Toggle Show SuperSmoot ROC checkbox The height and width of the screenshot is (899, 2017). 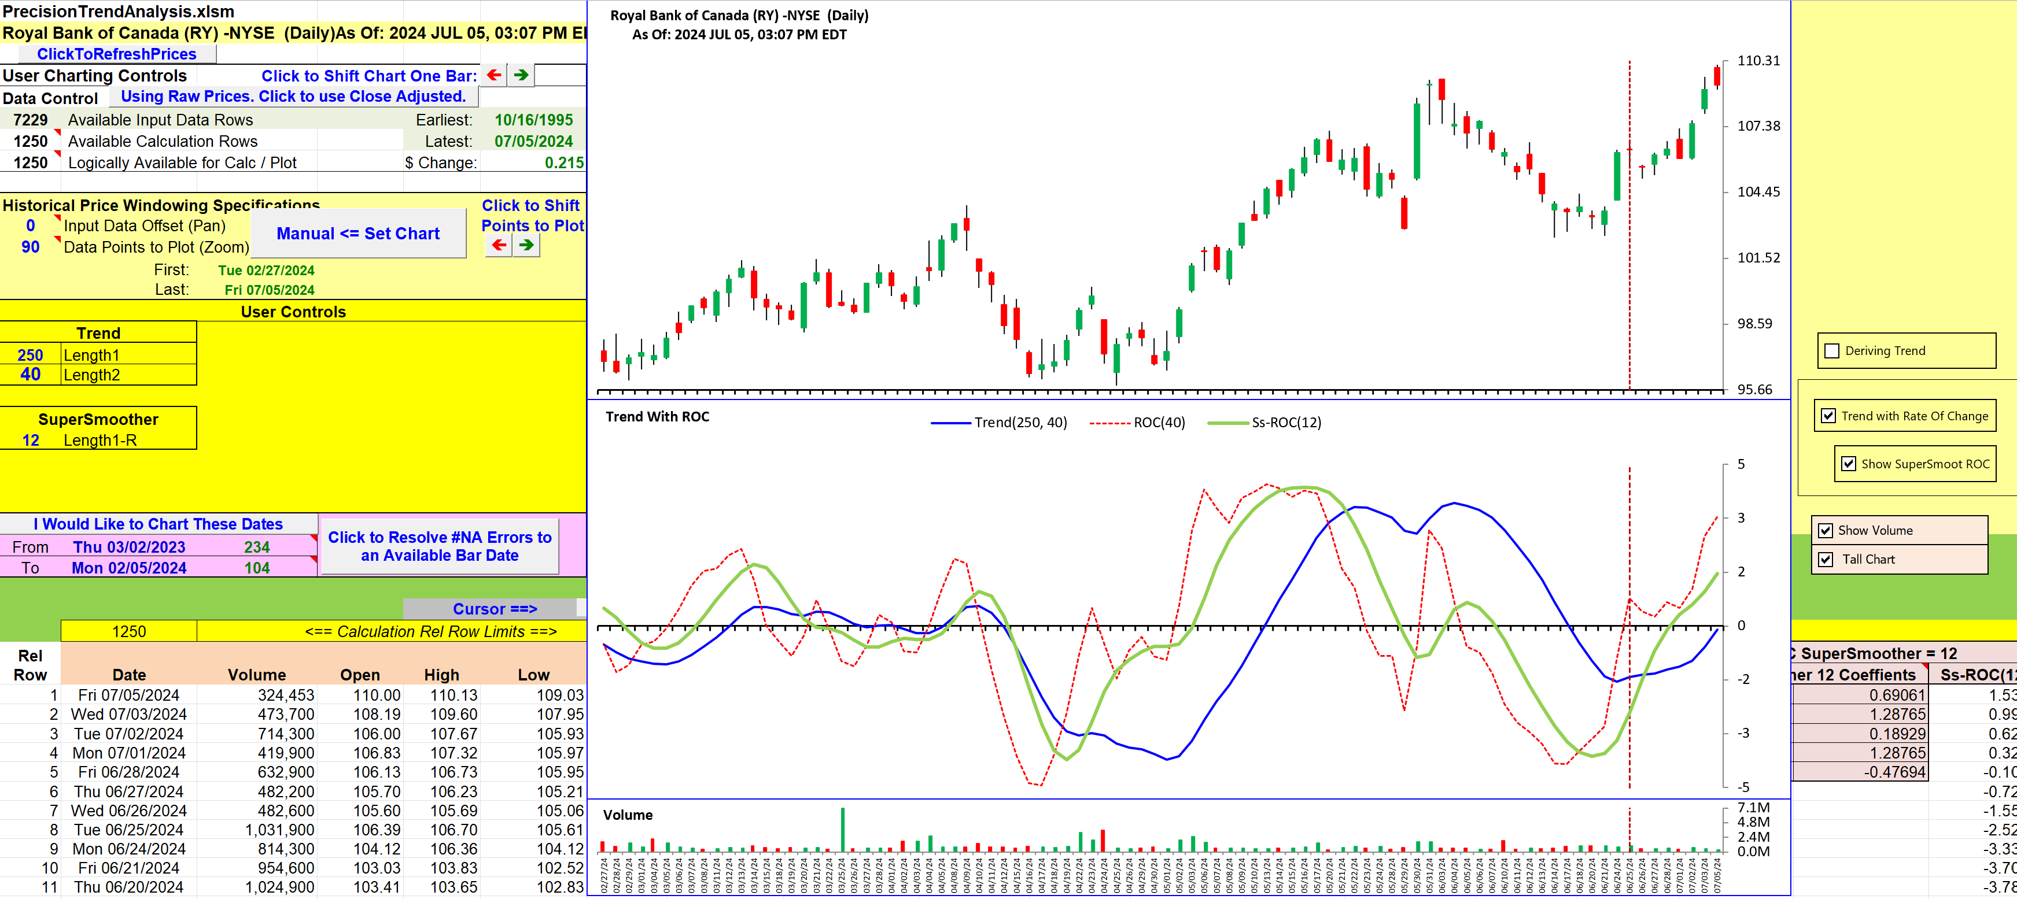click(x=1849, y=463)
